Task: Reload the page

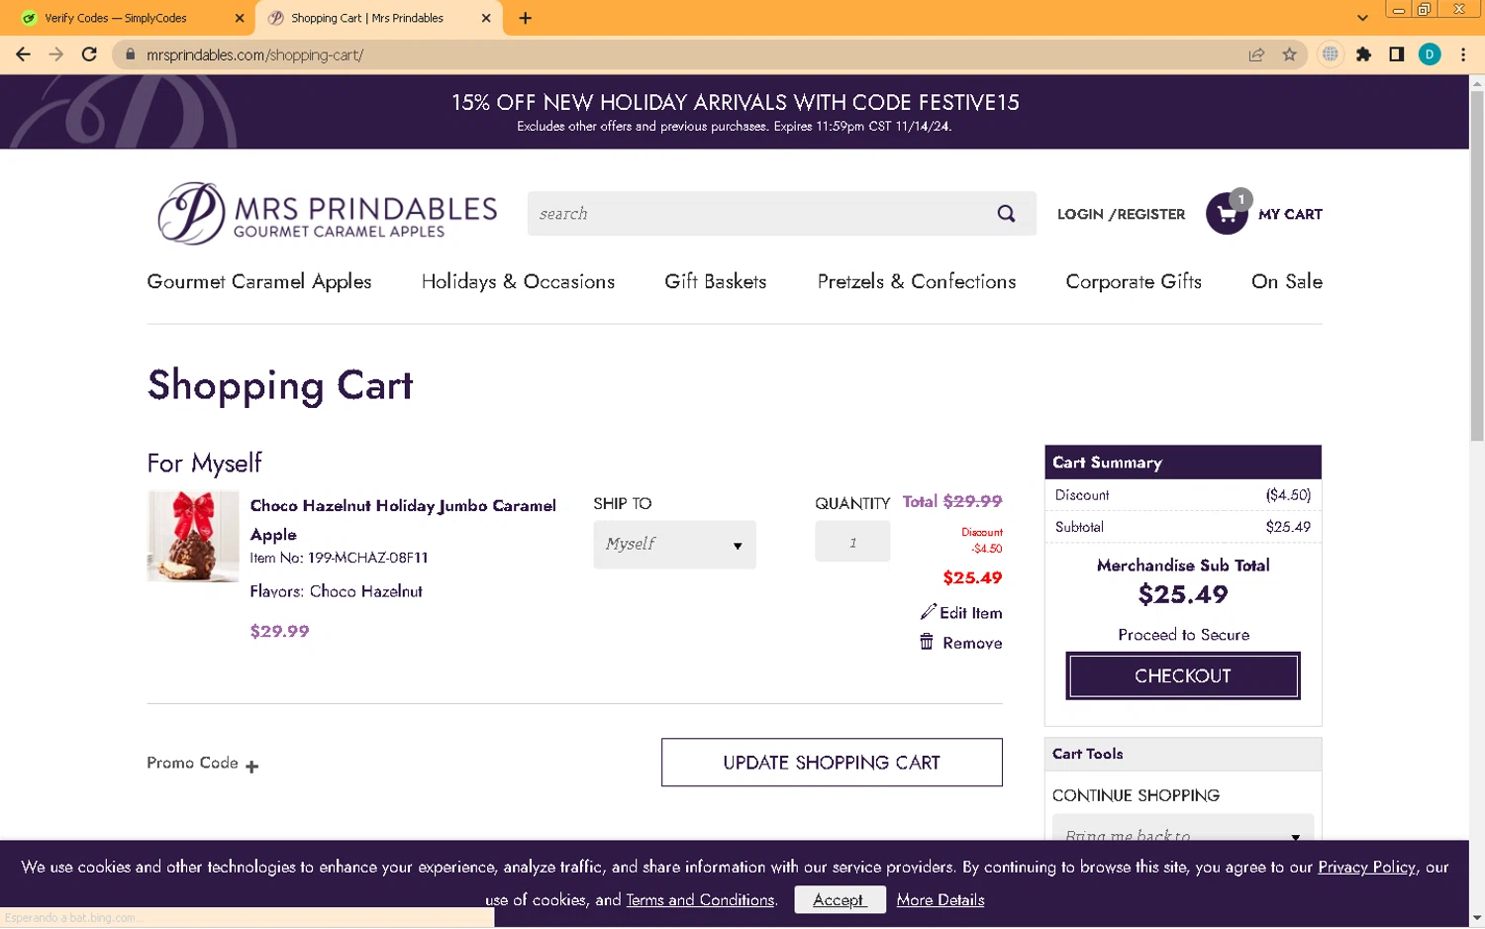Action: click(89, 54)
